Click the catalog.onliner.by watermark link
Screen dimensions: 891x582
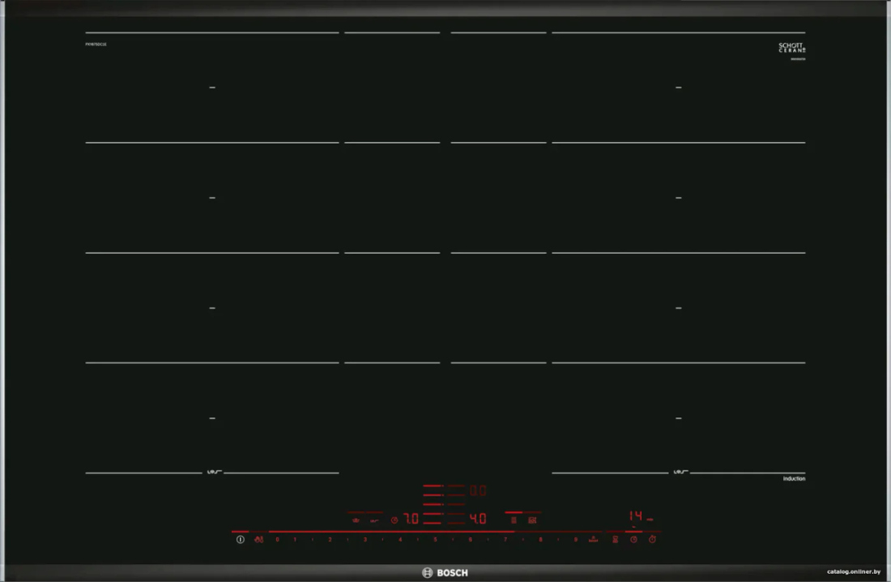[854, 571]
